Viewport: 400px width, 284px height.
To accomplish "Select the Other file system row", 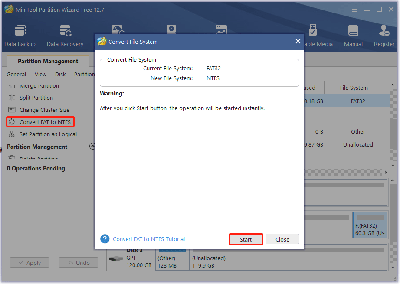I will (x=347, y=131).
